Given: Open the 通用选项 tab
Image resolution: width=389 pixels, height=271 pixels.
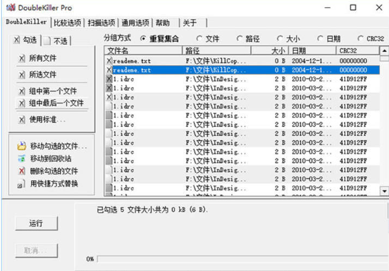Looking at the screenshot, I should [x=135, y=23].
